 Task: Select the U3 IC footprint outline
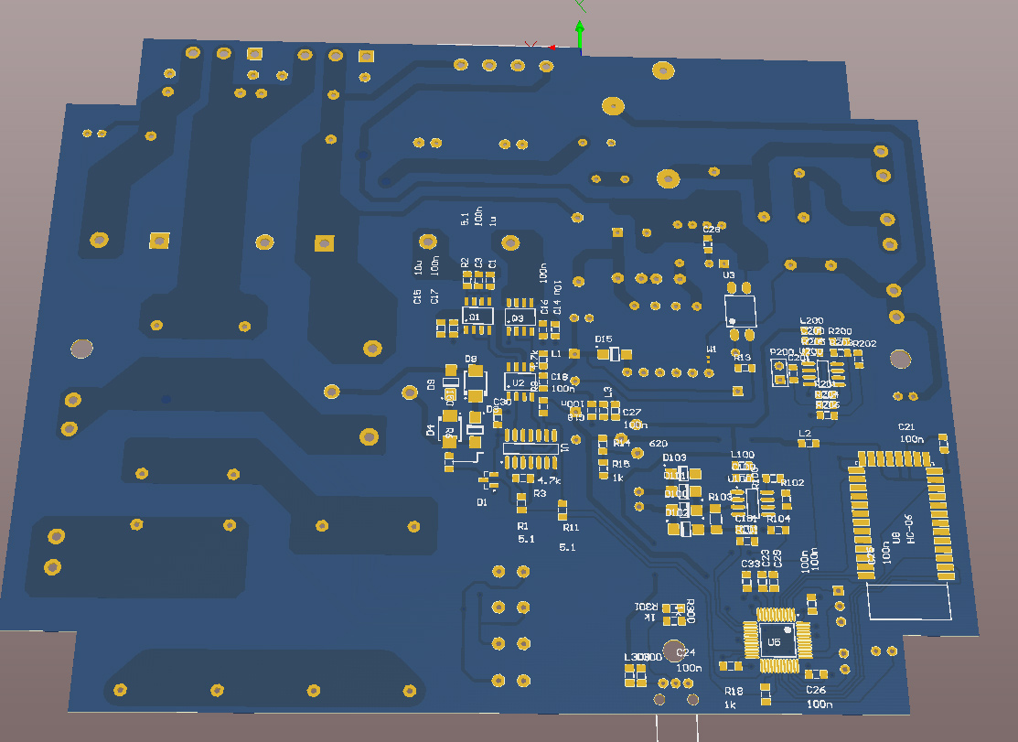click(740, 310)
